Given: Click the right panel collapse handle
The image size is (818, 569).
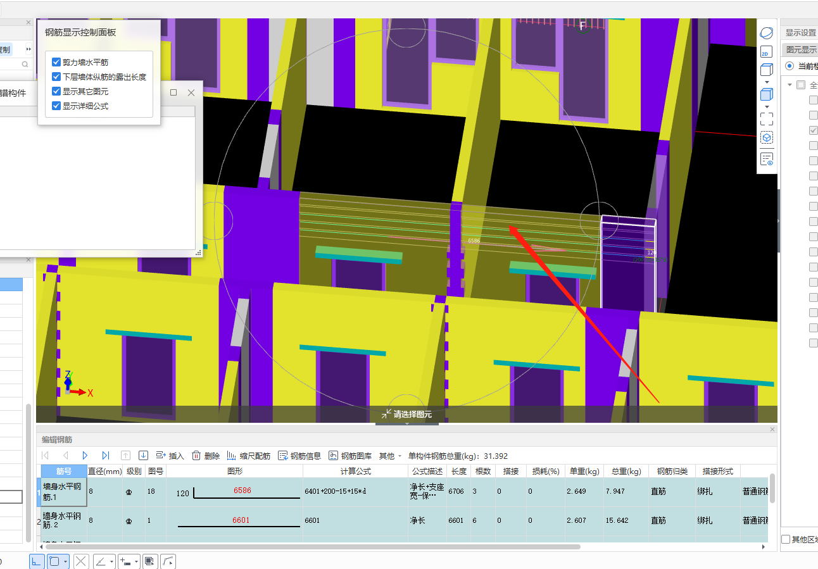Looking at the screenshot, I should (778, 221).
